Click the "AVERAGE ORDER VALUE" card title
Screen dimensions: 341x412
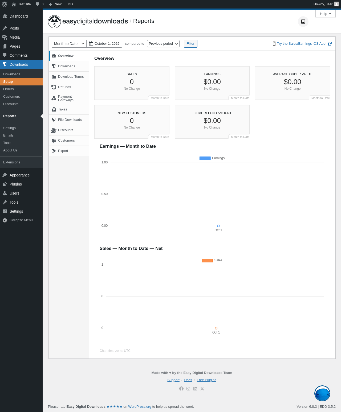293,74
